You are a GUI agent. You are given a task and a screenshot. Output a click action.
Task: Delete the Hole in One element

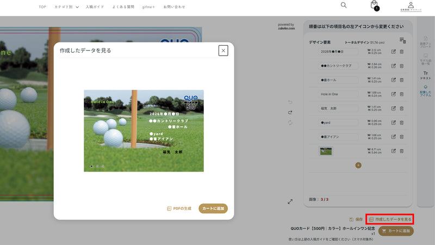[x=401, y=94]
